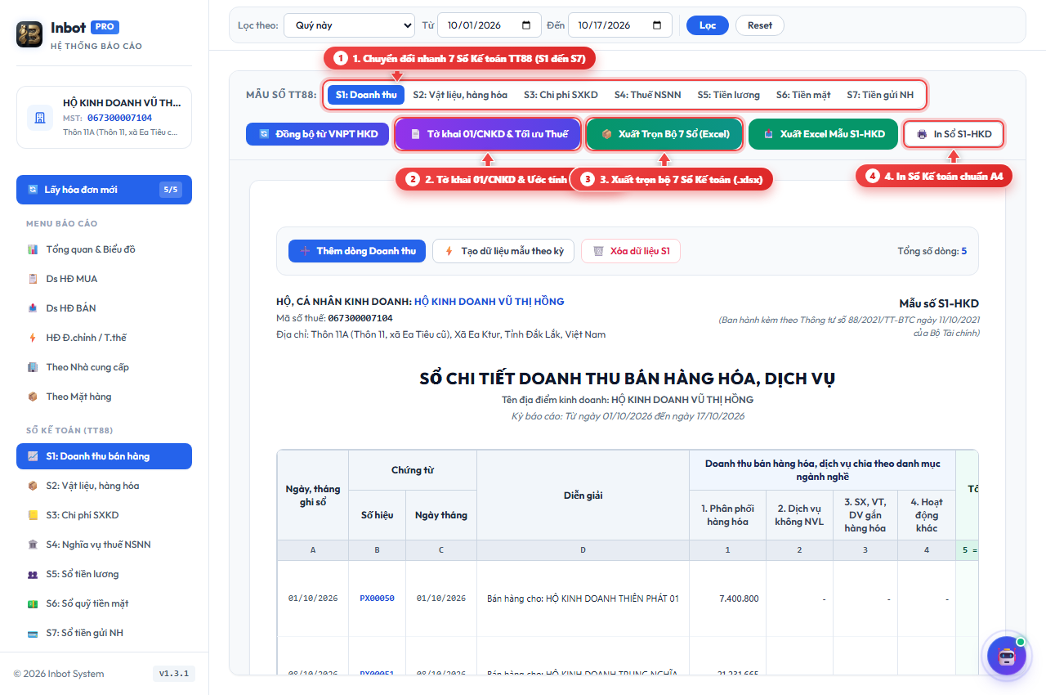Screen dimensions: 1046x695
Task: Click the Đến end date field
Action: point(620,25)
